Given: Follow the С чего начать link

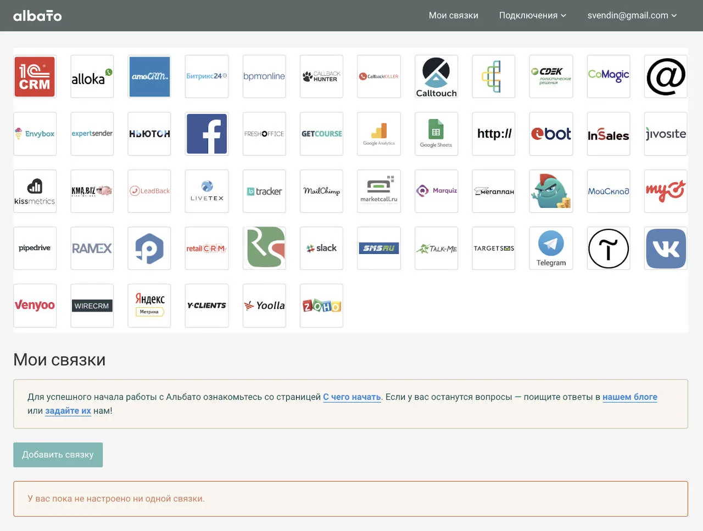Looking at the screenshot, I should click(352, 397).
